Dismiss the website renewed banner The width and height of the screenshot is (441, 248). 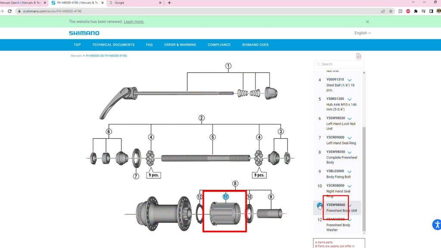[x=367, y=22]
